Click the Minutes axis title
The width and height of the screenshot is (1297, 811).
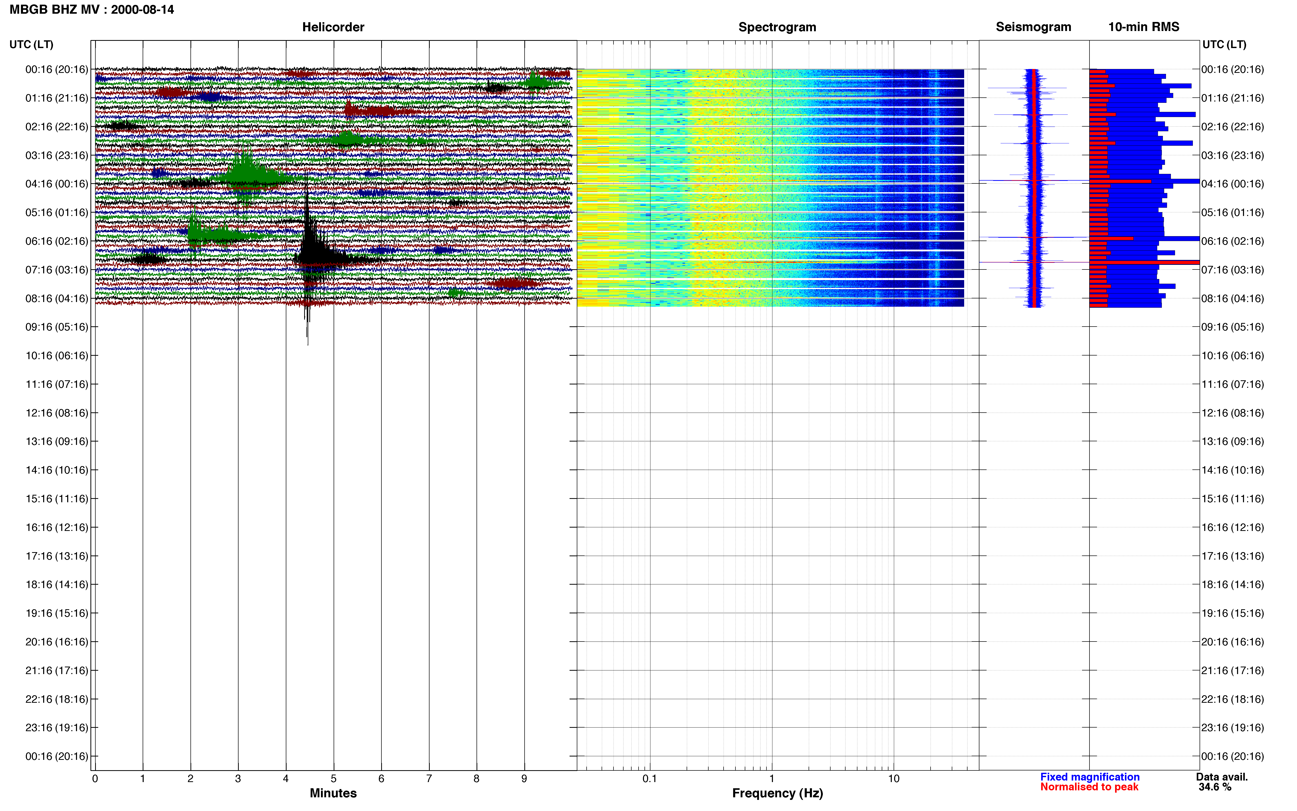[333, 793]
